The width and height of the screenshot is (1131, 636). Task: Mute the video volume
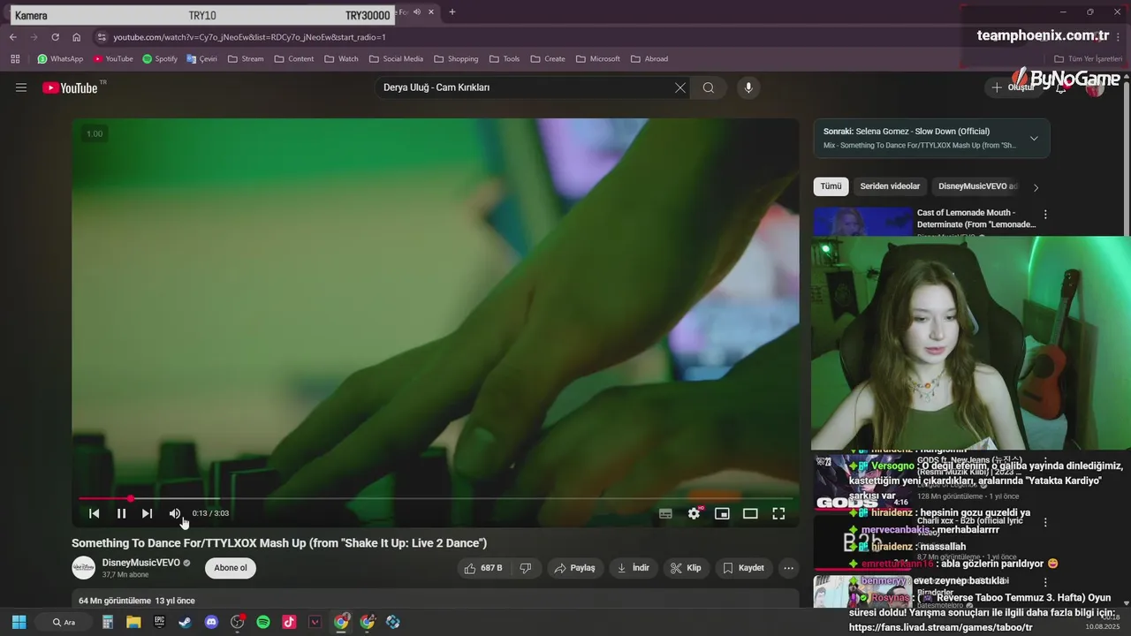click(175, 513)
